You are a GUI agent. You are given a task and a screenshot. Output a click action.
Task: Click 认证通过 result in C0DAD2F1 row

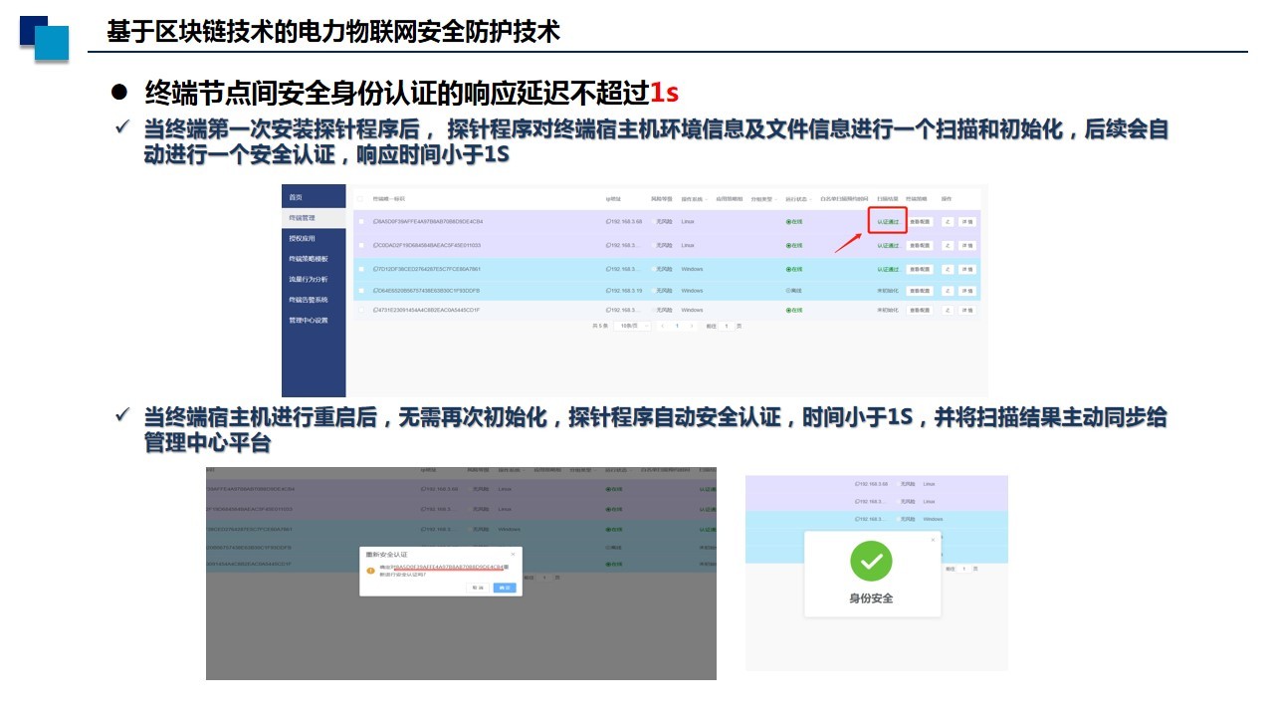point(888,245)
